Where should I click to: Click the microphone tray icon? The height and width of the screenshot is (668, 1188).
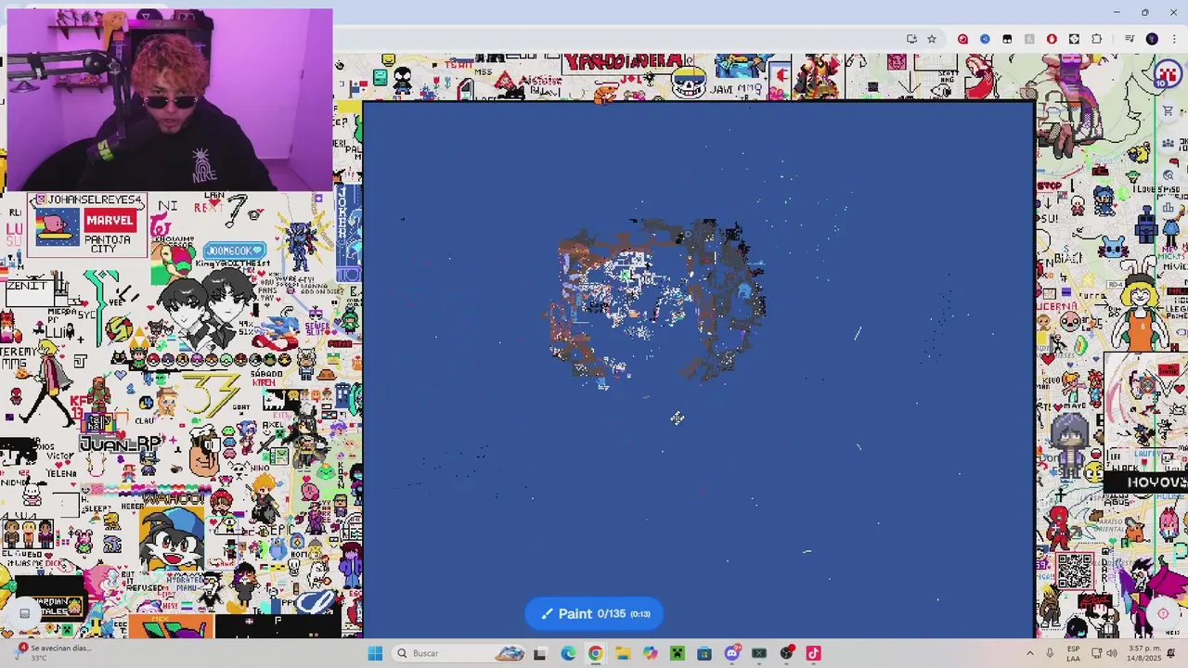(x=1050, y=653)
